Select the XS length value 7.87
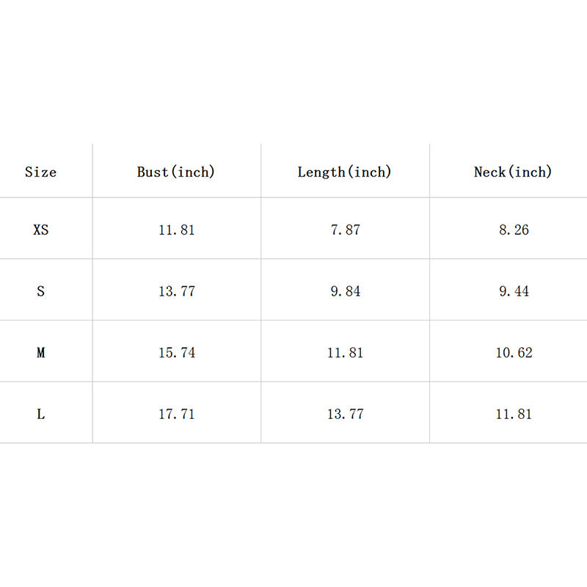 coord(346,230)
